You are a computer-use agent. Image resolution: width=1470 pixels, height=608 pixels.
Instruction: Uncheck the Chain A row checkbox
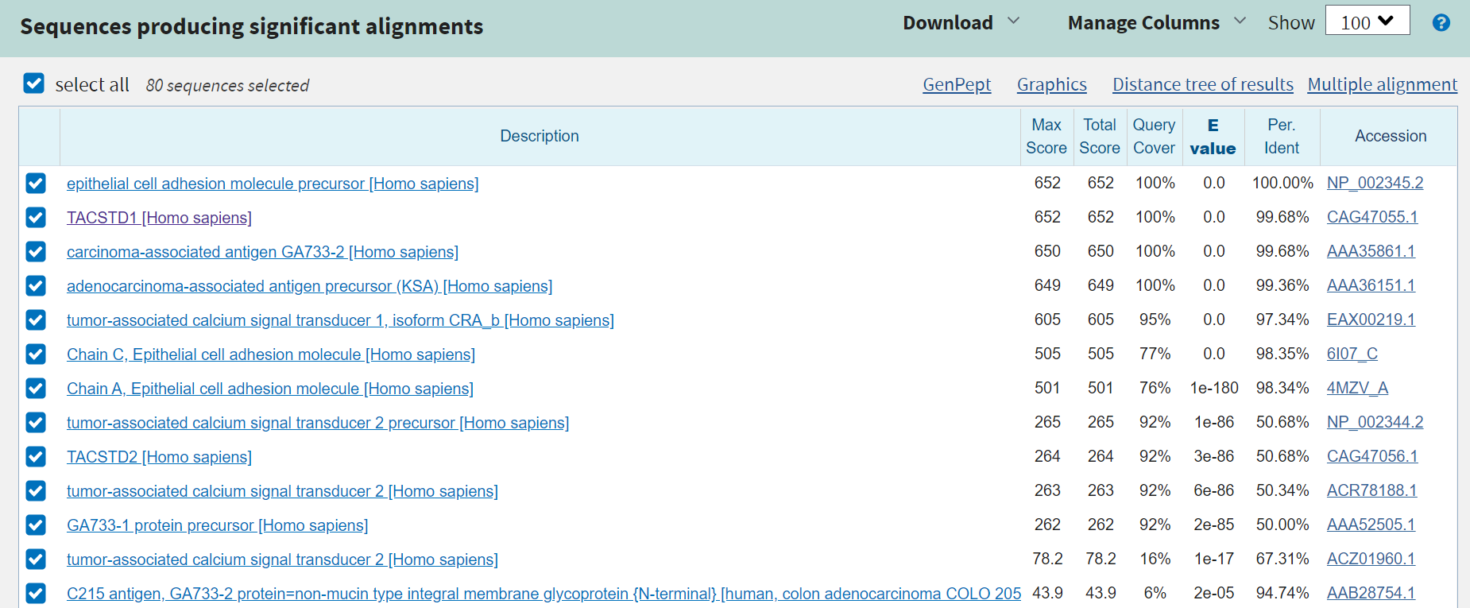click(x=36, y=389)
